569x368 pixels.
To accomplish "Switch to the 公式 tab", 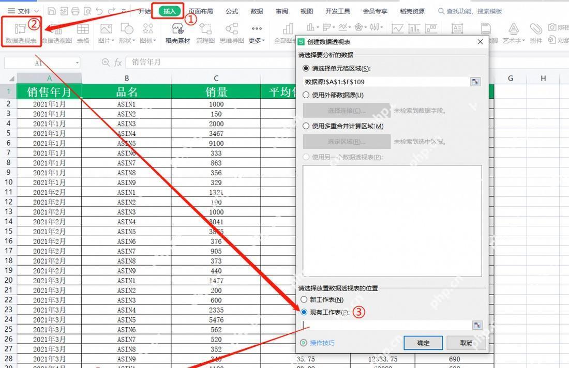I will tap(232, 11).
